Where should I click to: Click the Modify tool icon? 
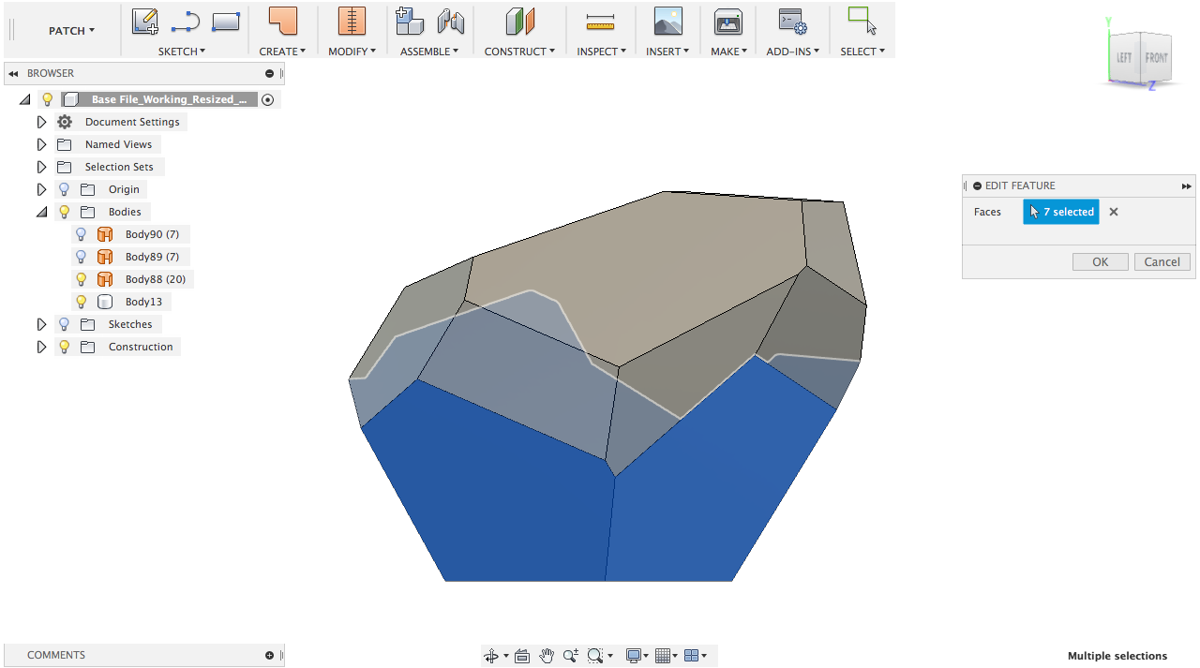click(352, 22)
